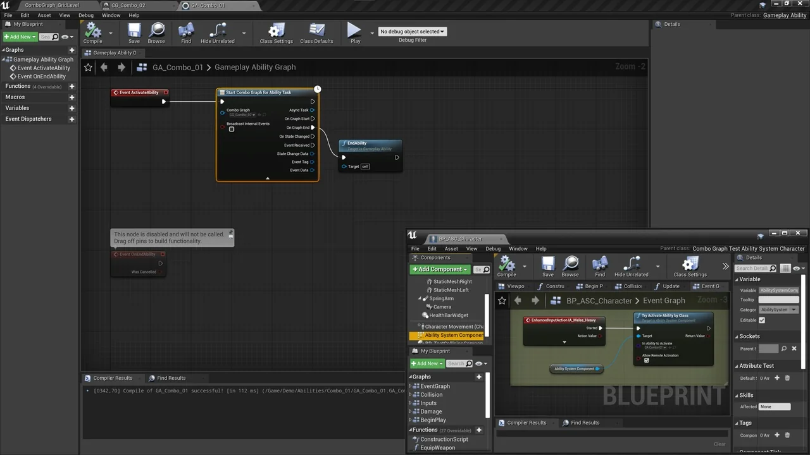Open the No debug object selected dropdown
Image resolution: width=810 pixels, height=455 pixels.
pos(412,31)
